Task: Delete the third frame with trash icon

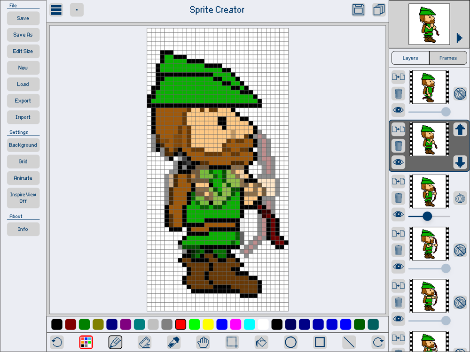Action: pos(399,198)
